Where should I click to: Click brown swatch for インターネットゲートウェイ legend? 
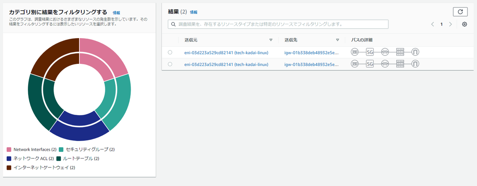pyautogui.click(x=9, y=168)
